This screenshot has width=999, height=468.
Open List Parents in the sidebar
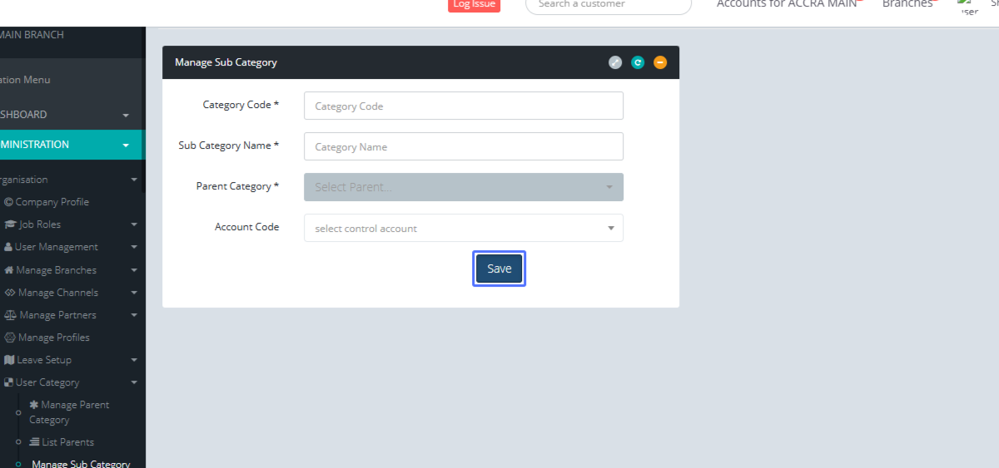pyautogui.click(x=67, y=442)
